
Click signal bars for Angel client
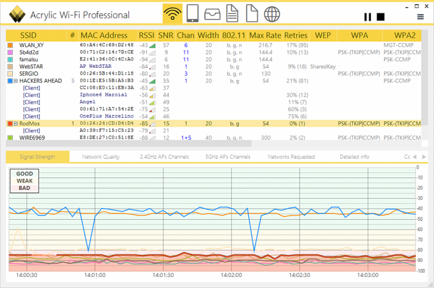coord(152,103)
